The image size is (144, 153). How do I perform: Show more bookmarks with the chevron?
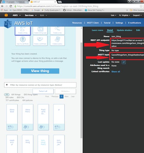[127, 10]
